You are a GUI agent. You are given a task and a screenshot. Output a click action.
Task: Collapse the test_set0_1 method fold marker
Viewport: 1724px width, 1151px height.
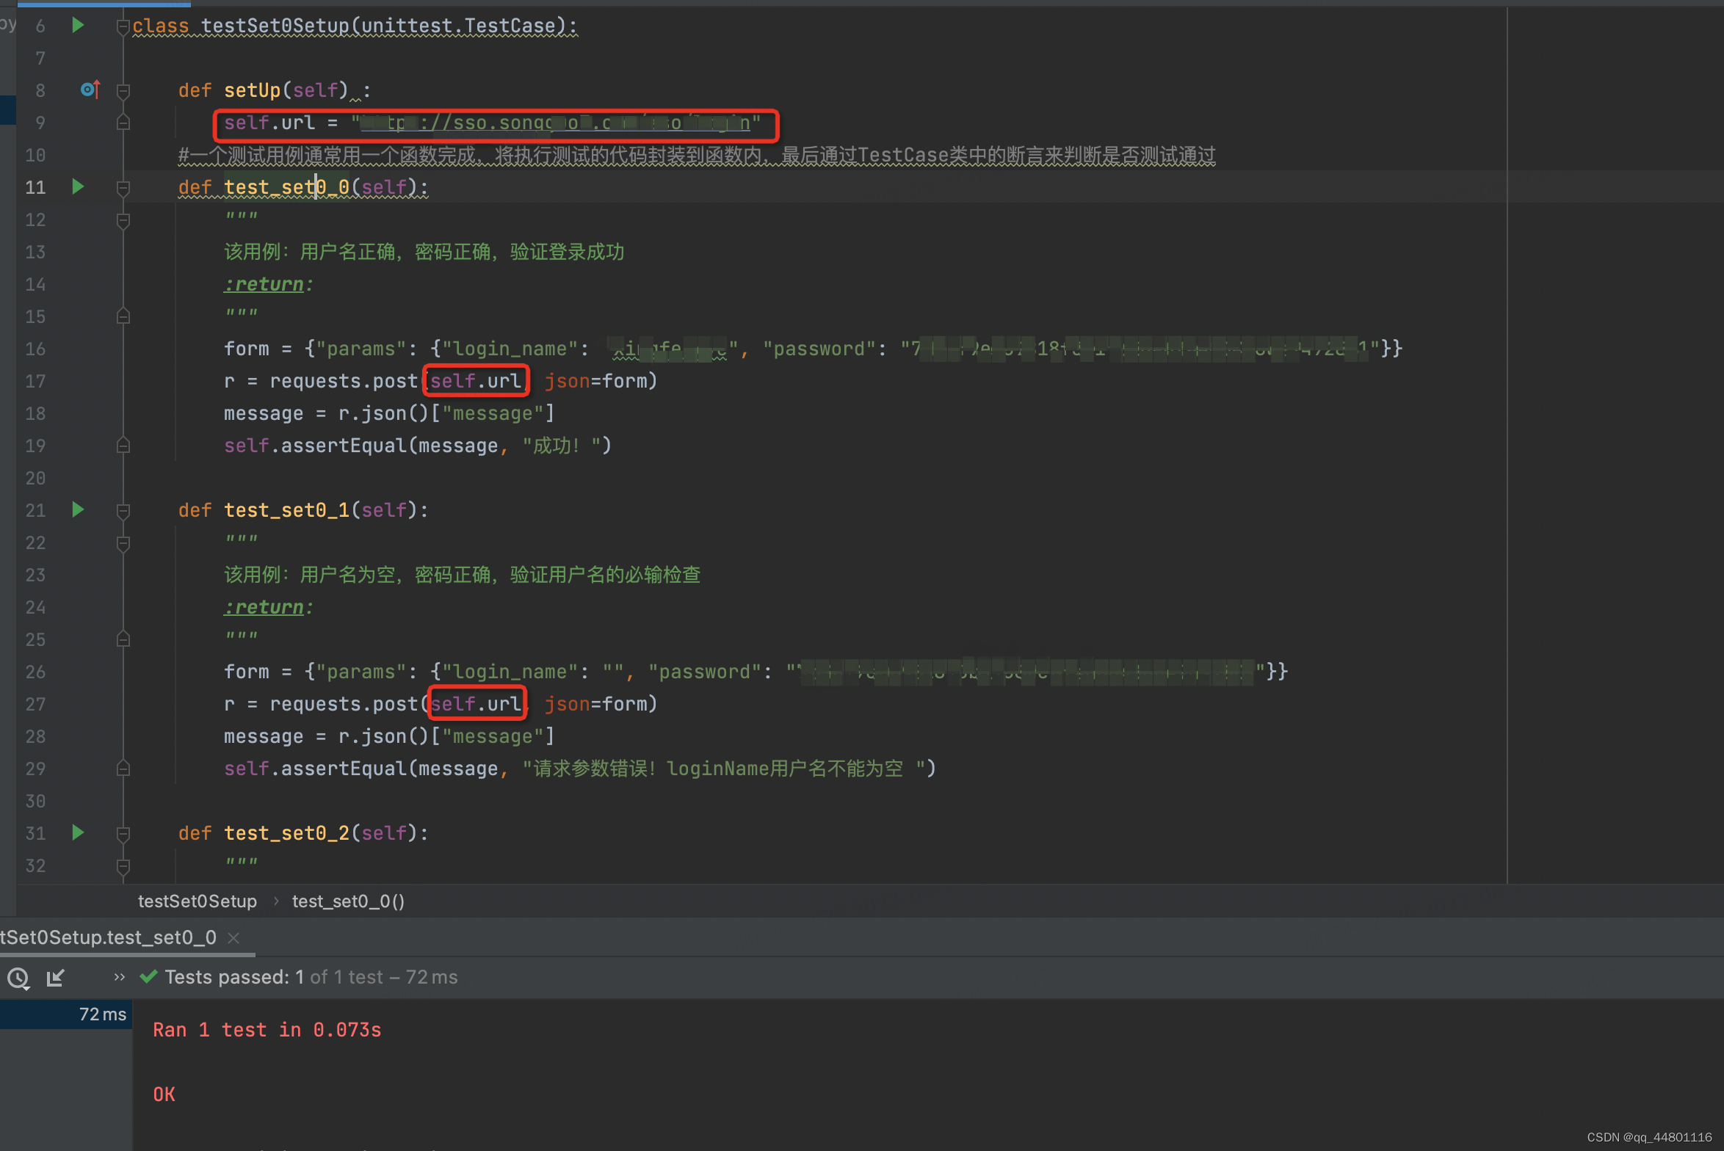point(123,511)
